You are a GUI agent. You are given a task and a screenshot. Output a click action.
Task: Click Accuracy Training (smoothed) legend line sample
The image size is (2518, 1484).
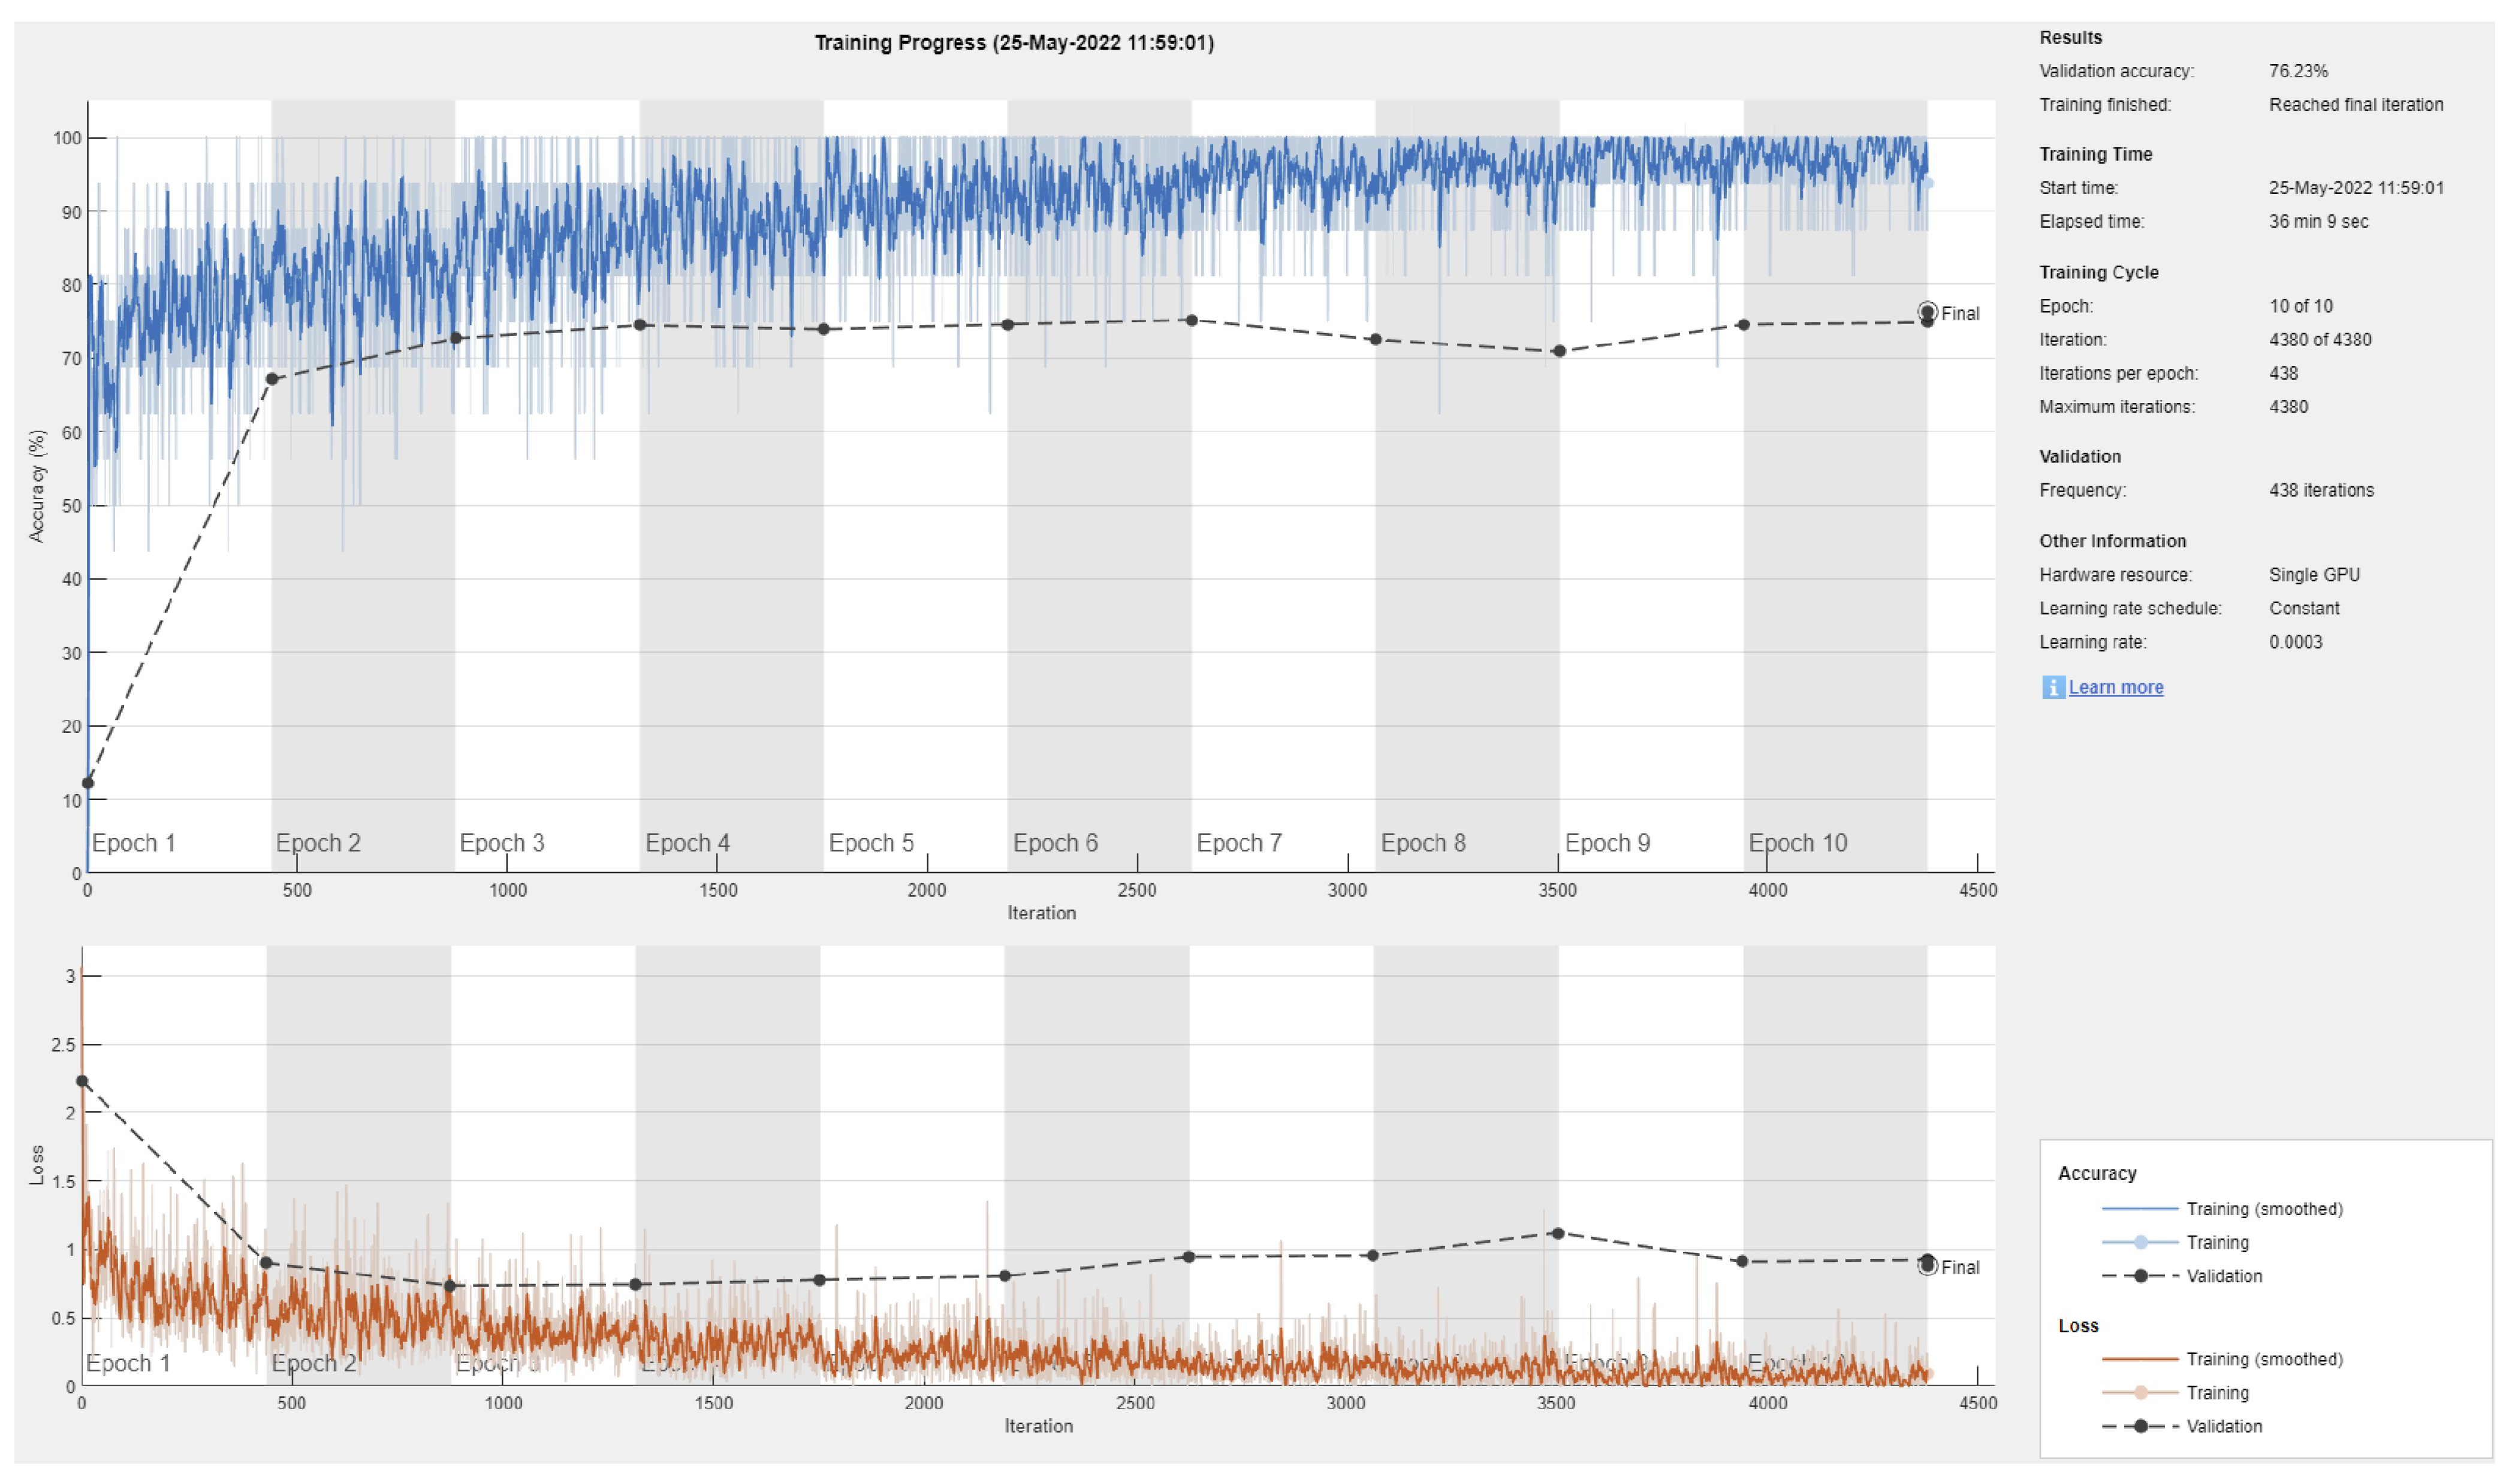pos(2140,1209)
